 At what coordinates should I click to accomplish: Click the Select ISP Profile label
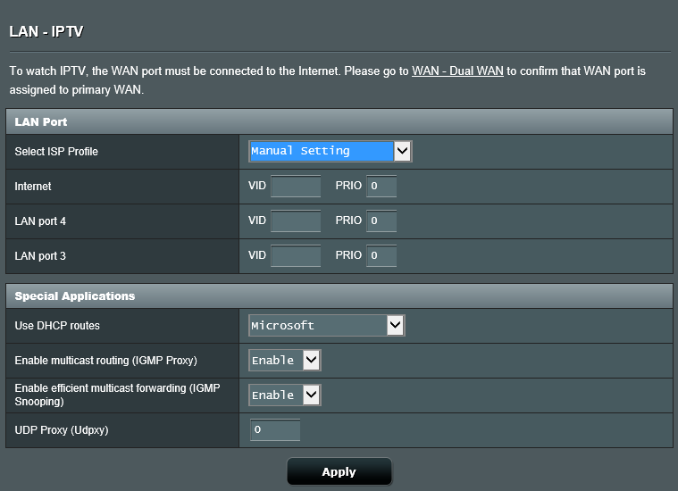click(x=56, y=152)
